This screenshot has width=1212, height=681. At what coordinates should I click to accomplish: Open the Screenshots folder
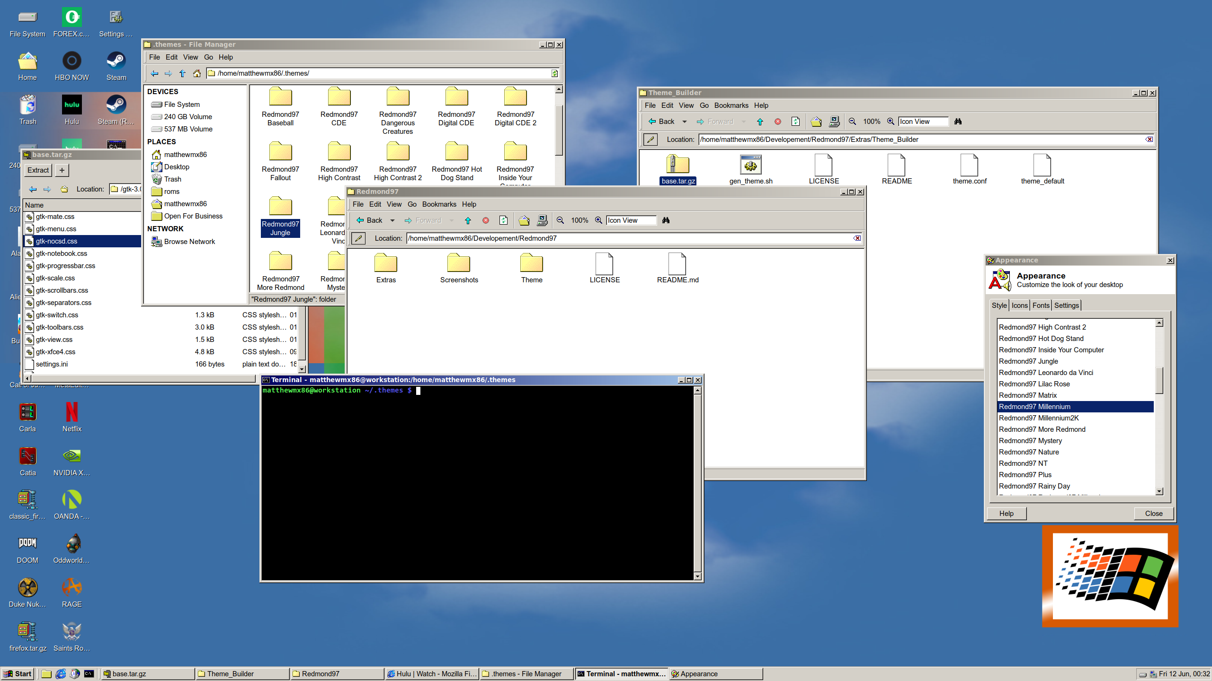[459, 268]
